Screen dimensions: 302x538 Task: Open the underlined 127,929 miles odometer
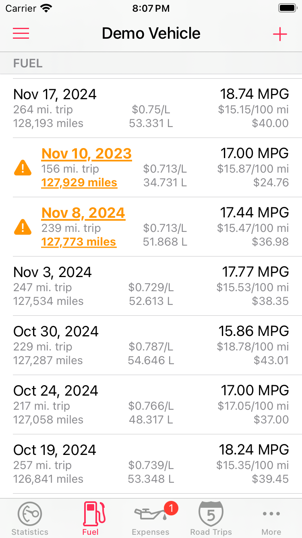79,183
